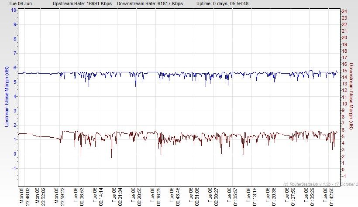Click the 01:20:38 time axis label

[x=273, y=196]
